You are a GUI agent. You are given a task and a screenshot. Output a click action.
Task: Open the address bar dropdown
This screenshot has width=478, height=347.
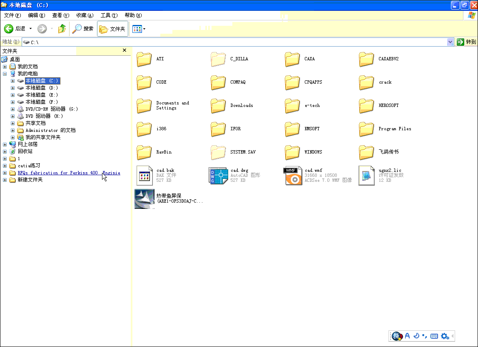(x=450, y=42)
